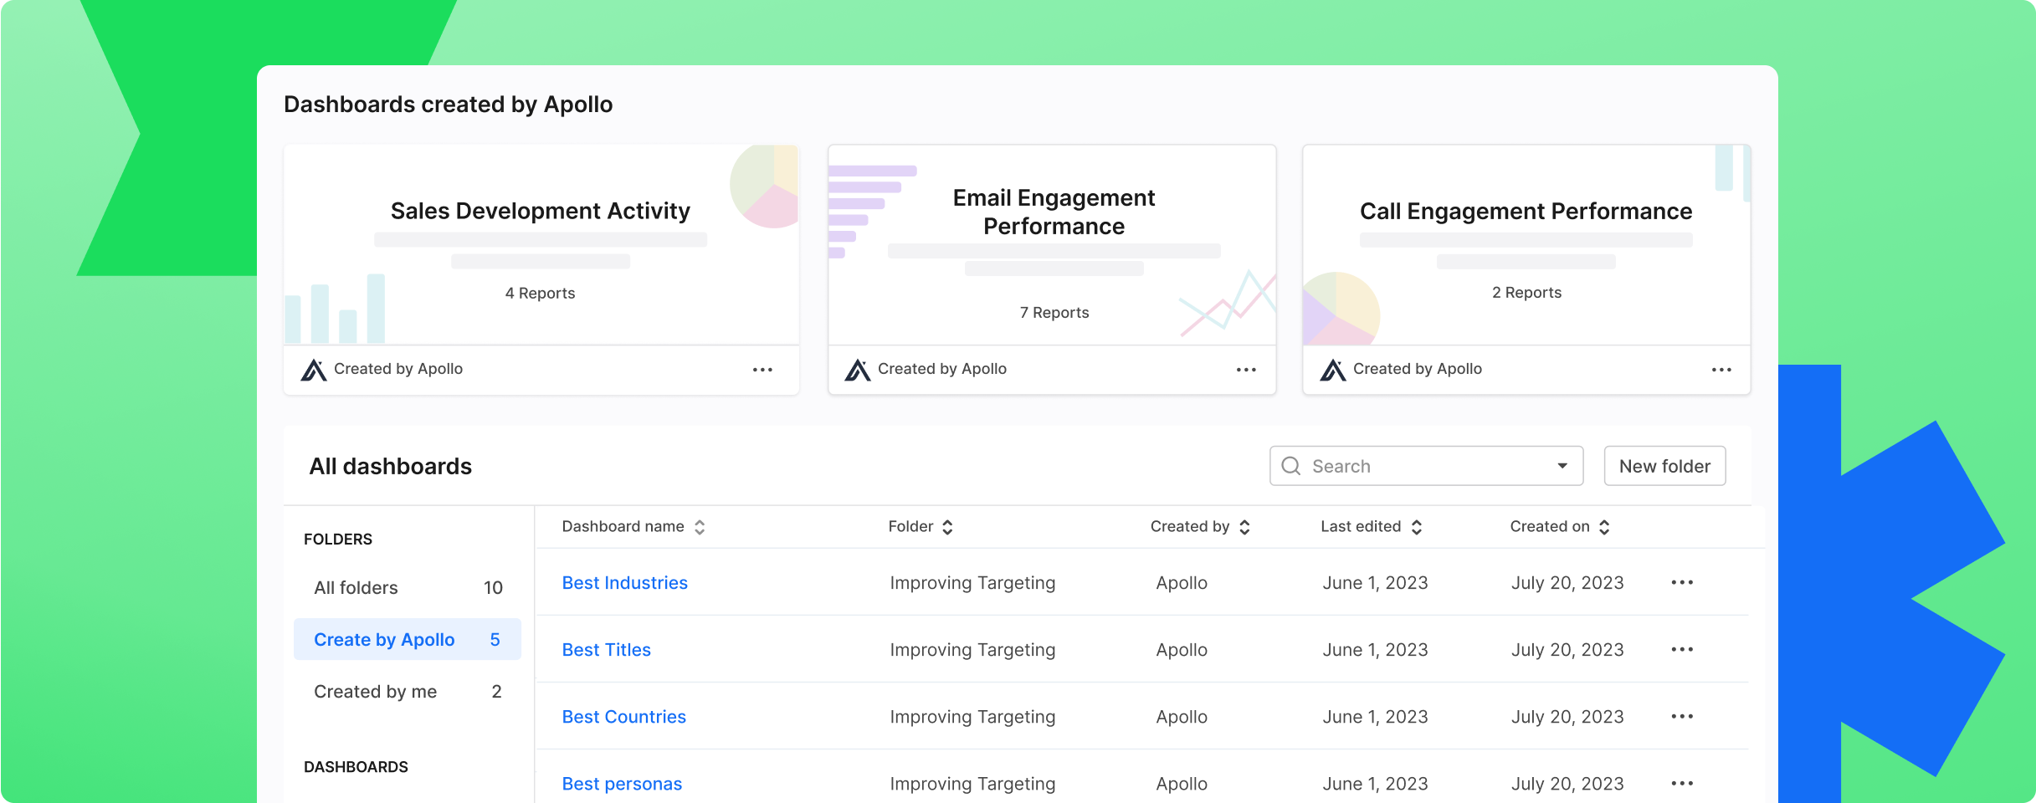Open row menu for Best Countries

pos(1682,716)
